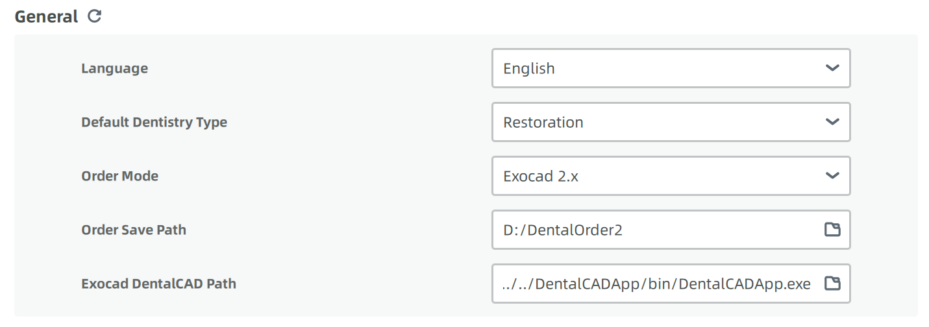Focus the DentalCADApp.exe path field
The height and width of the screenshot is (327, 929).
coord(671,283)
